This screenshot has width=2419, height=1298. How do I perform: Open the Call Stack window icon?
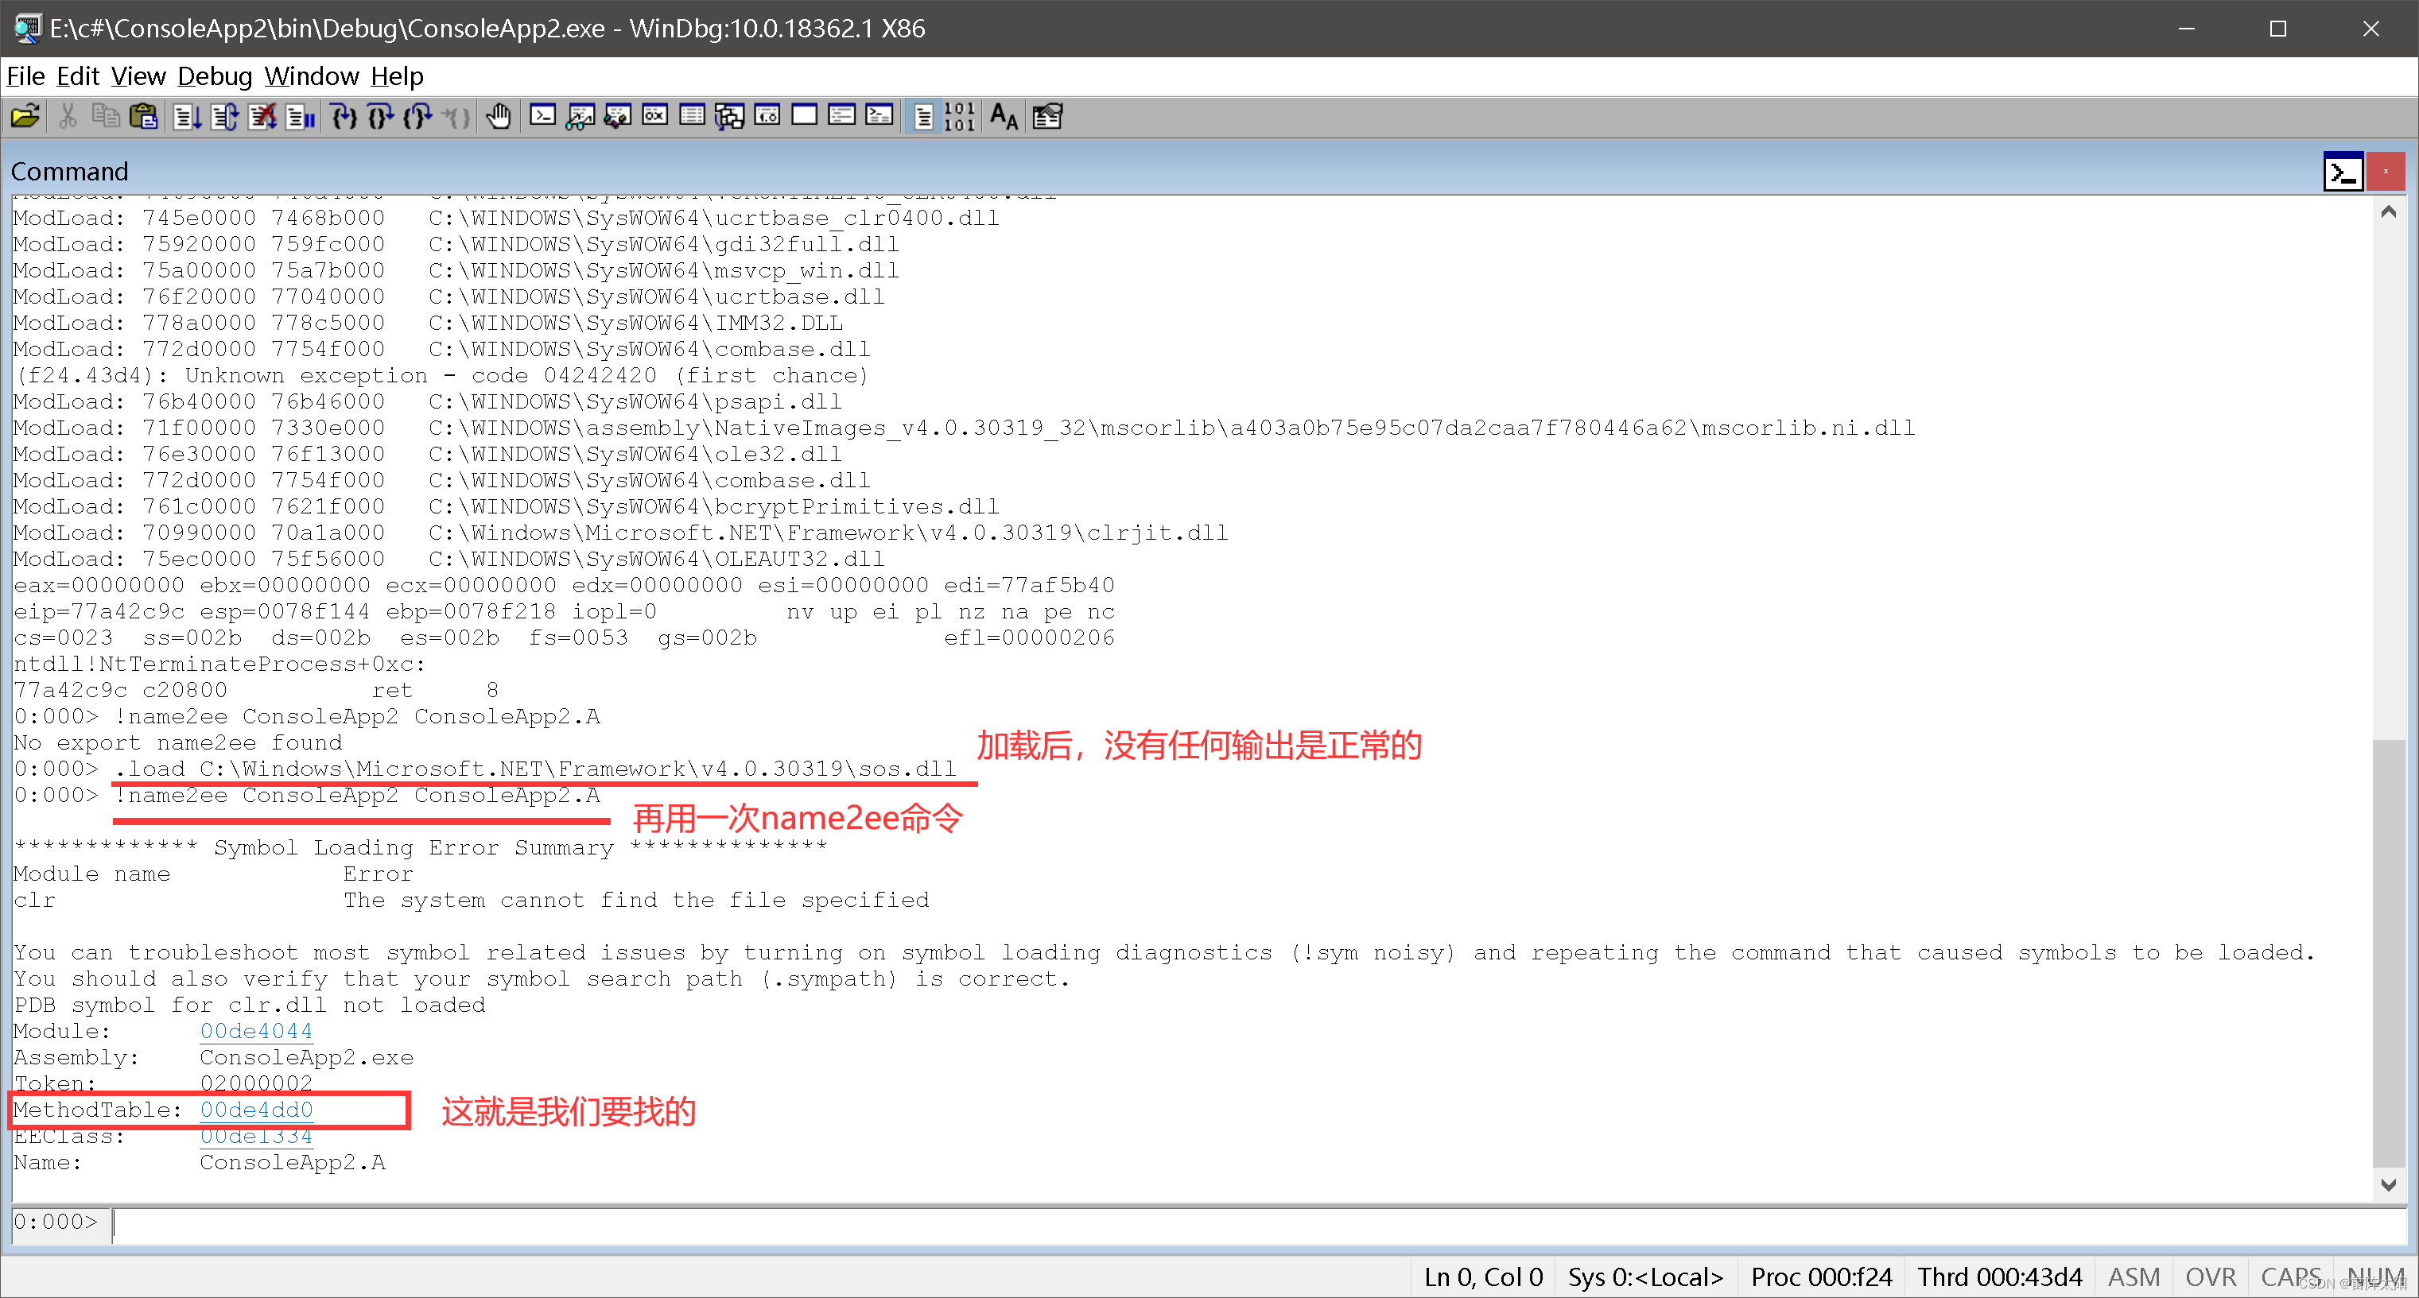tap(728, 116)
